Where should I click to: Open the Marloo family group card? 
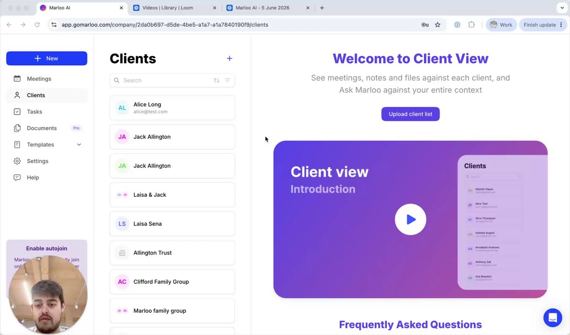coord(172,310)
